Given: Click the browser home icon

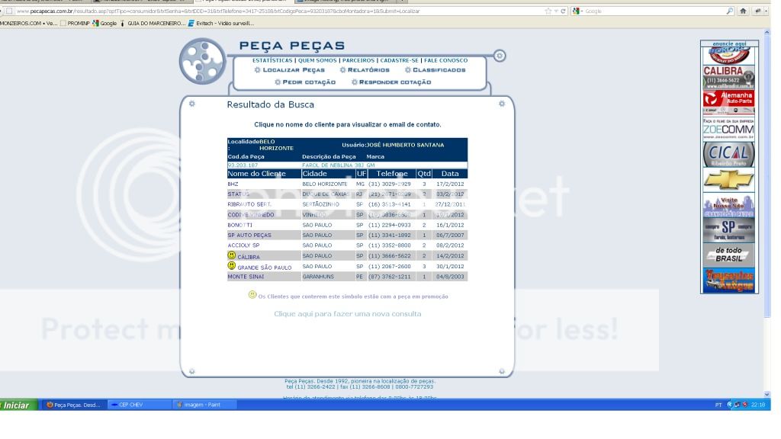Looking at the screenshot, I should [x=743, y=11].
